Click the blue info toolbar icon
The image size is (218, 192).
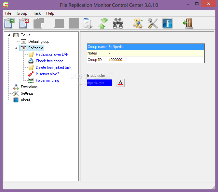coord(168,23)
